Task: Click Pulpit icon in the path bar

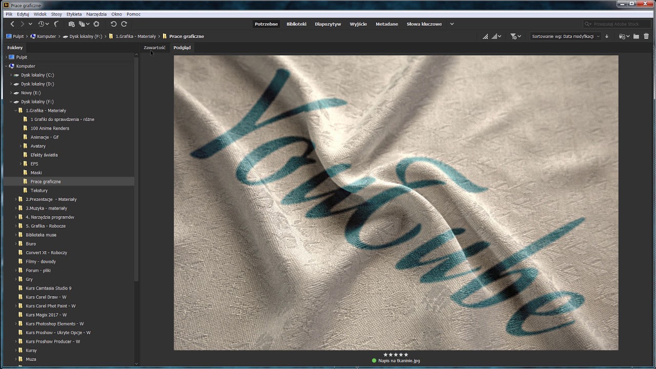Action: point(9,36)
